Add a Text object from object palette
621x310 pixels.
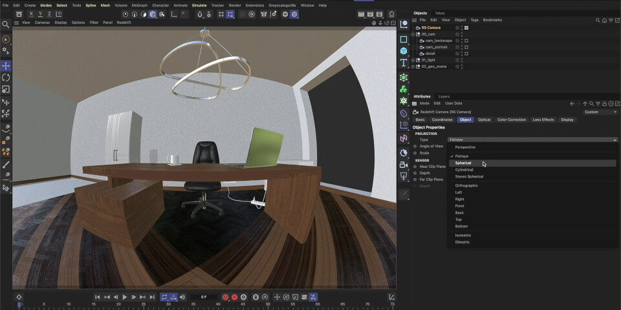404,63
